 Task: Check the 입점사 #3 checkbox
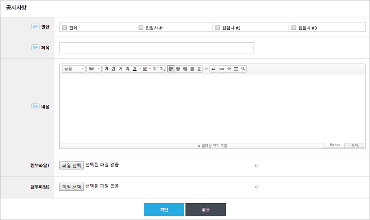coord(294,28)
